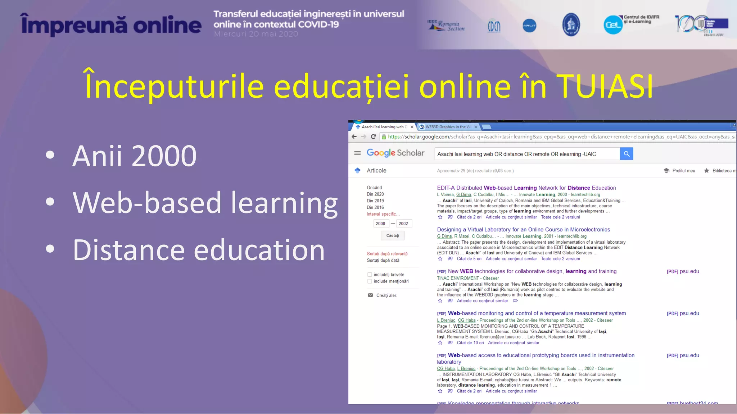Click the Căutați button
Viewport: 737px width, 414px height.
click(x=393, y=236)
